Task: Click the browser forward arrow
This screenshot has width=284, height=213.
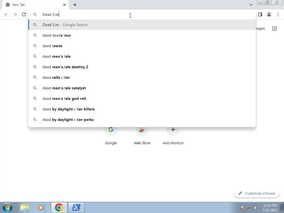Action: coord(15,14)
